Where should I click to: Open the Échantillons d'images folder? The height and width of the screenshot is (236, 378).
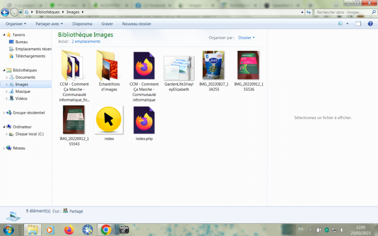(x=108, y=66)
